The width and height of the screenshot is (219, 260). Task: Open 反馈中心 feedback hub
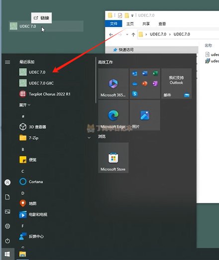[31, 237]
